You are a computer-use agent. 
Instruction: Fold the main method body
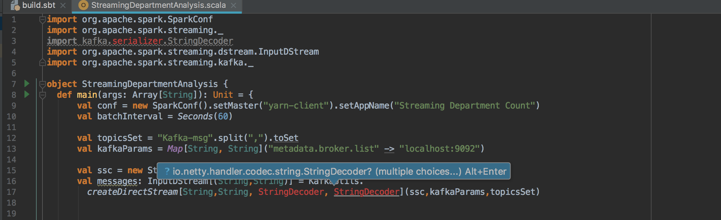pyautogui.click(x=42, y=95)
